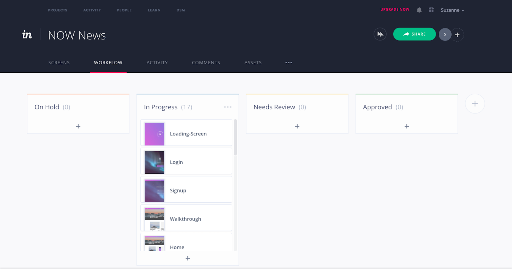Click the In Progress count (17)
512x269 pixels.
(186, 107)
